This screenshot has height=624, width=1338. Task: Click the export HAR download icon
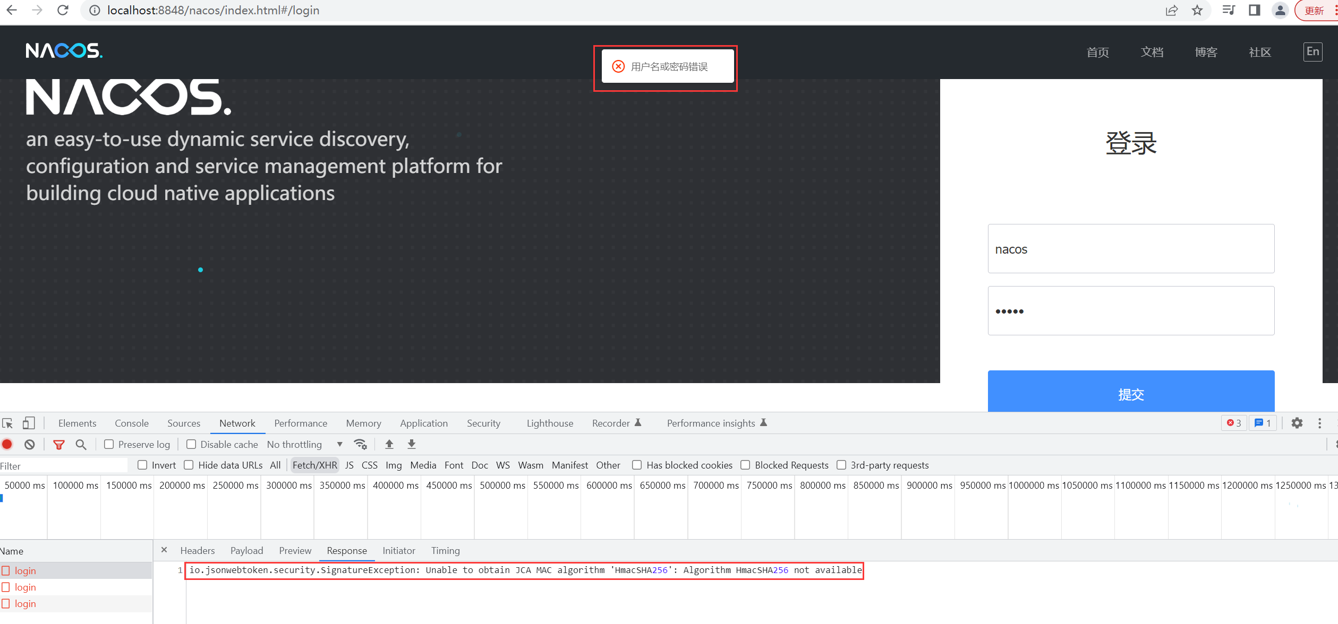[412, 444]
